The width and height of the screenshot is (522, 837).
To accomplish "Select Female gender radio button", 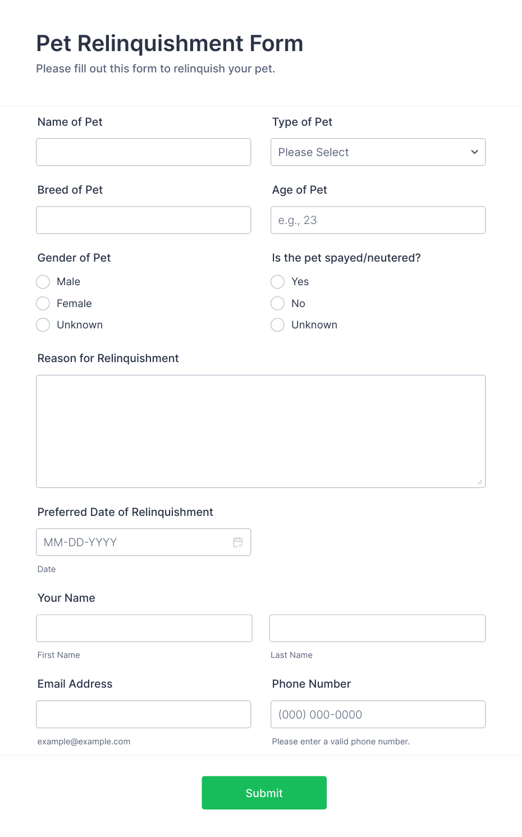I will pyautogui.click(x=43, y=304).
